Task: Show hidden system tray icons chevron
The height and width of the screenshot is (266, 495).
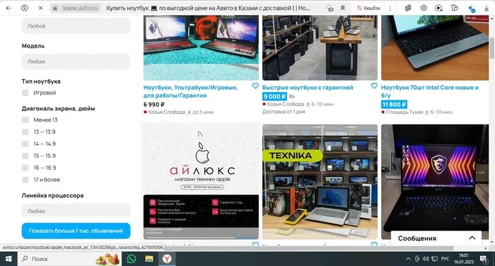Action: point(408,259)
